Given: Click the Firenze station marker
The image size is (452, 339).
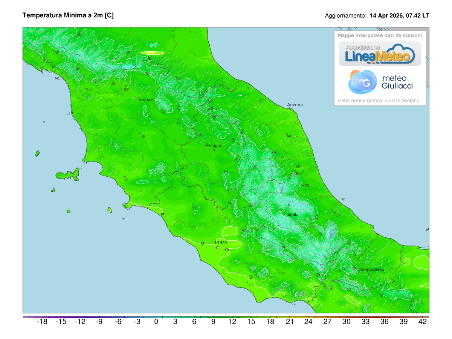Looking at the screenshot, I should (x=136, y=97).
